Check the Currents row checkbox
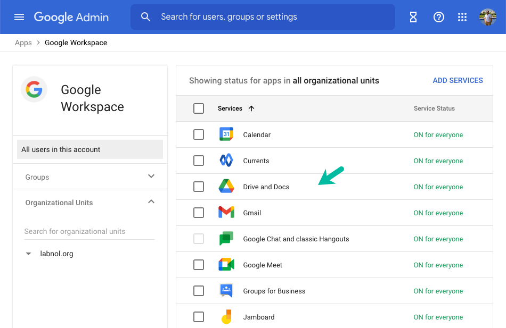Screen dimensions: 506x328 coord(199,160)
